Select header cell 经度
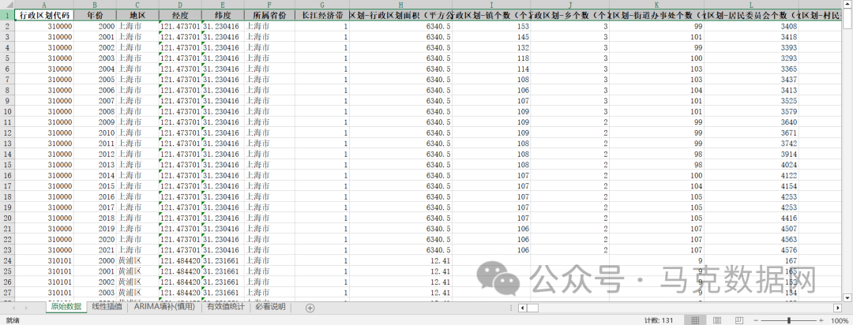853x325 pixels. [x=180, y=15]
